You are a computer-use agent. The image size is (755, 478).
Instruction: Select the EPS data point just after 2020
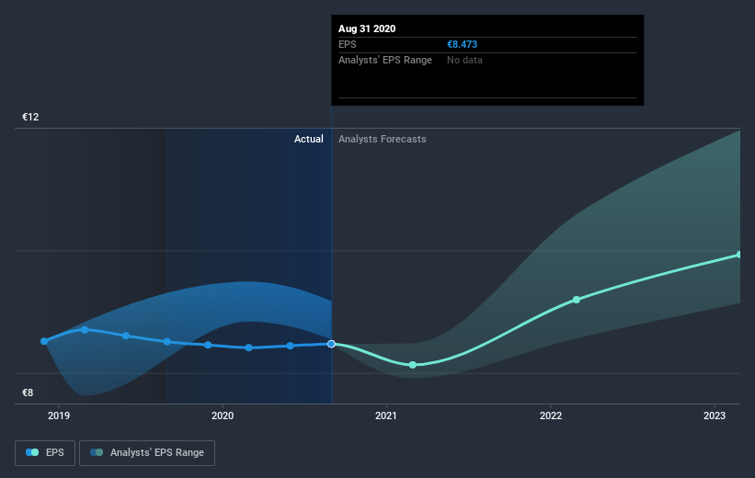point(249,347)
